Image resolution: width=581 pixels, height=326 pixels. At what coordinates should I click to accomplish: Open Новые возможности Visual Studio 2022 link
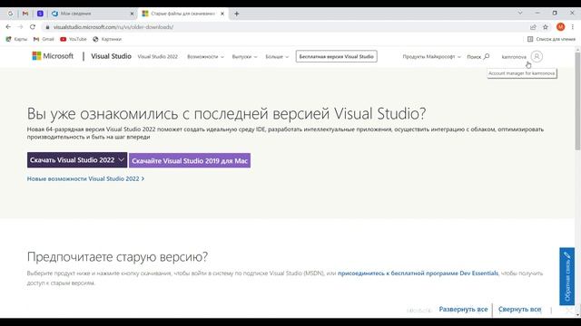85,179
